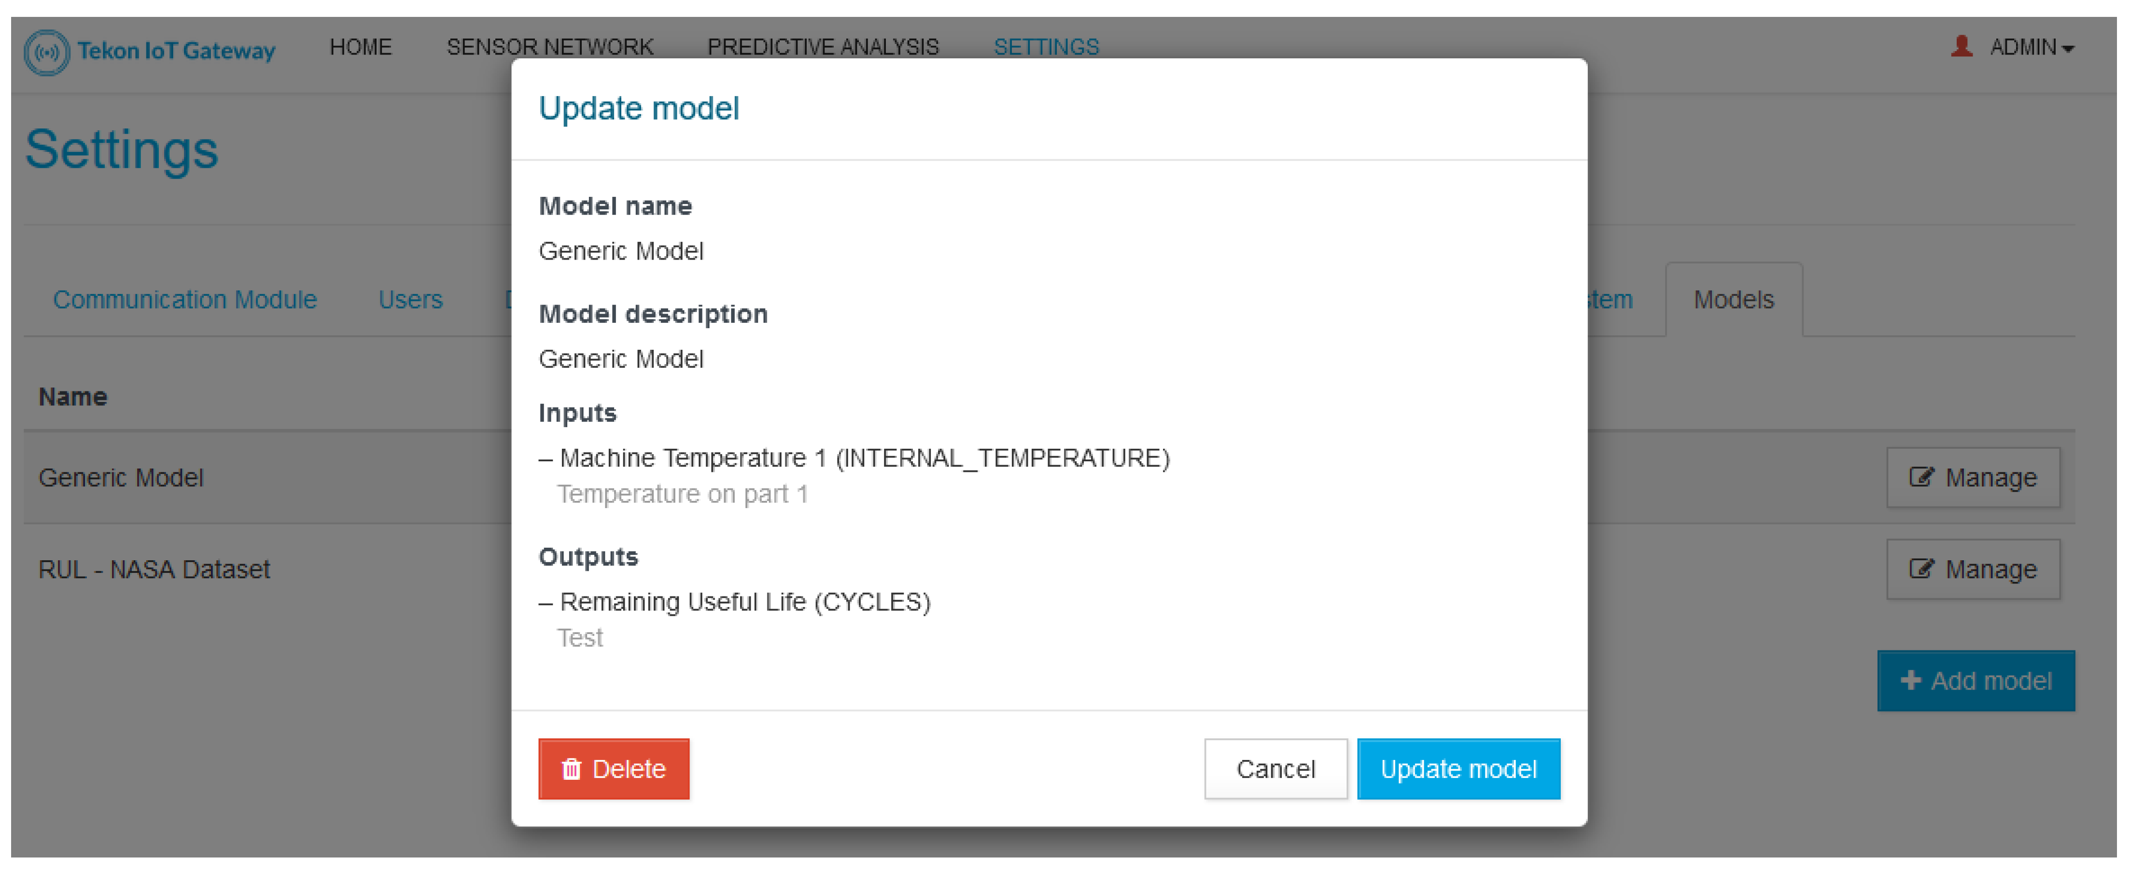Select Machine Temperature 1 input entry

click(x=864, y=458)
